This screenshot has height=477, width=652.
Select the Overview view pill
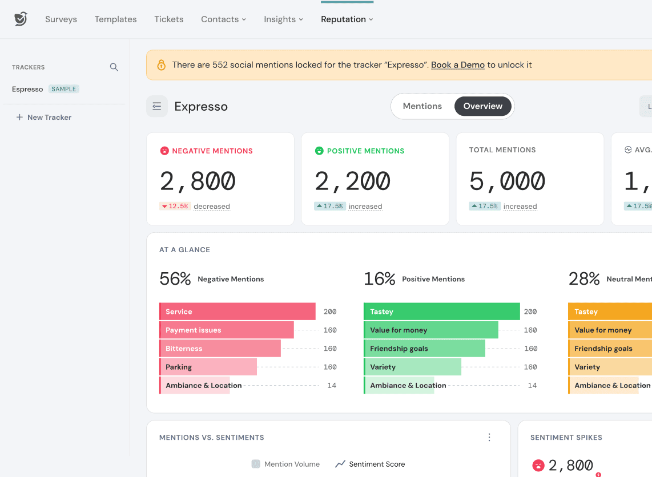(x=483, y=106)
